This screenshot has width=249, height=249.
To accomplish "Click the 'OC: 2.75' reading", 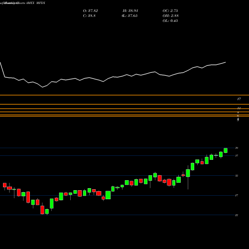I will (170, 11).
